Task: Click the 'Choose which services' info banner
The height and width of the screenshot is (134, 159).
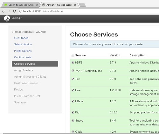Action: (114, 44)
